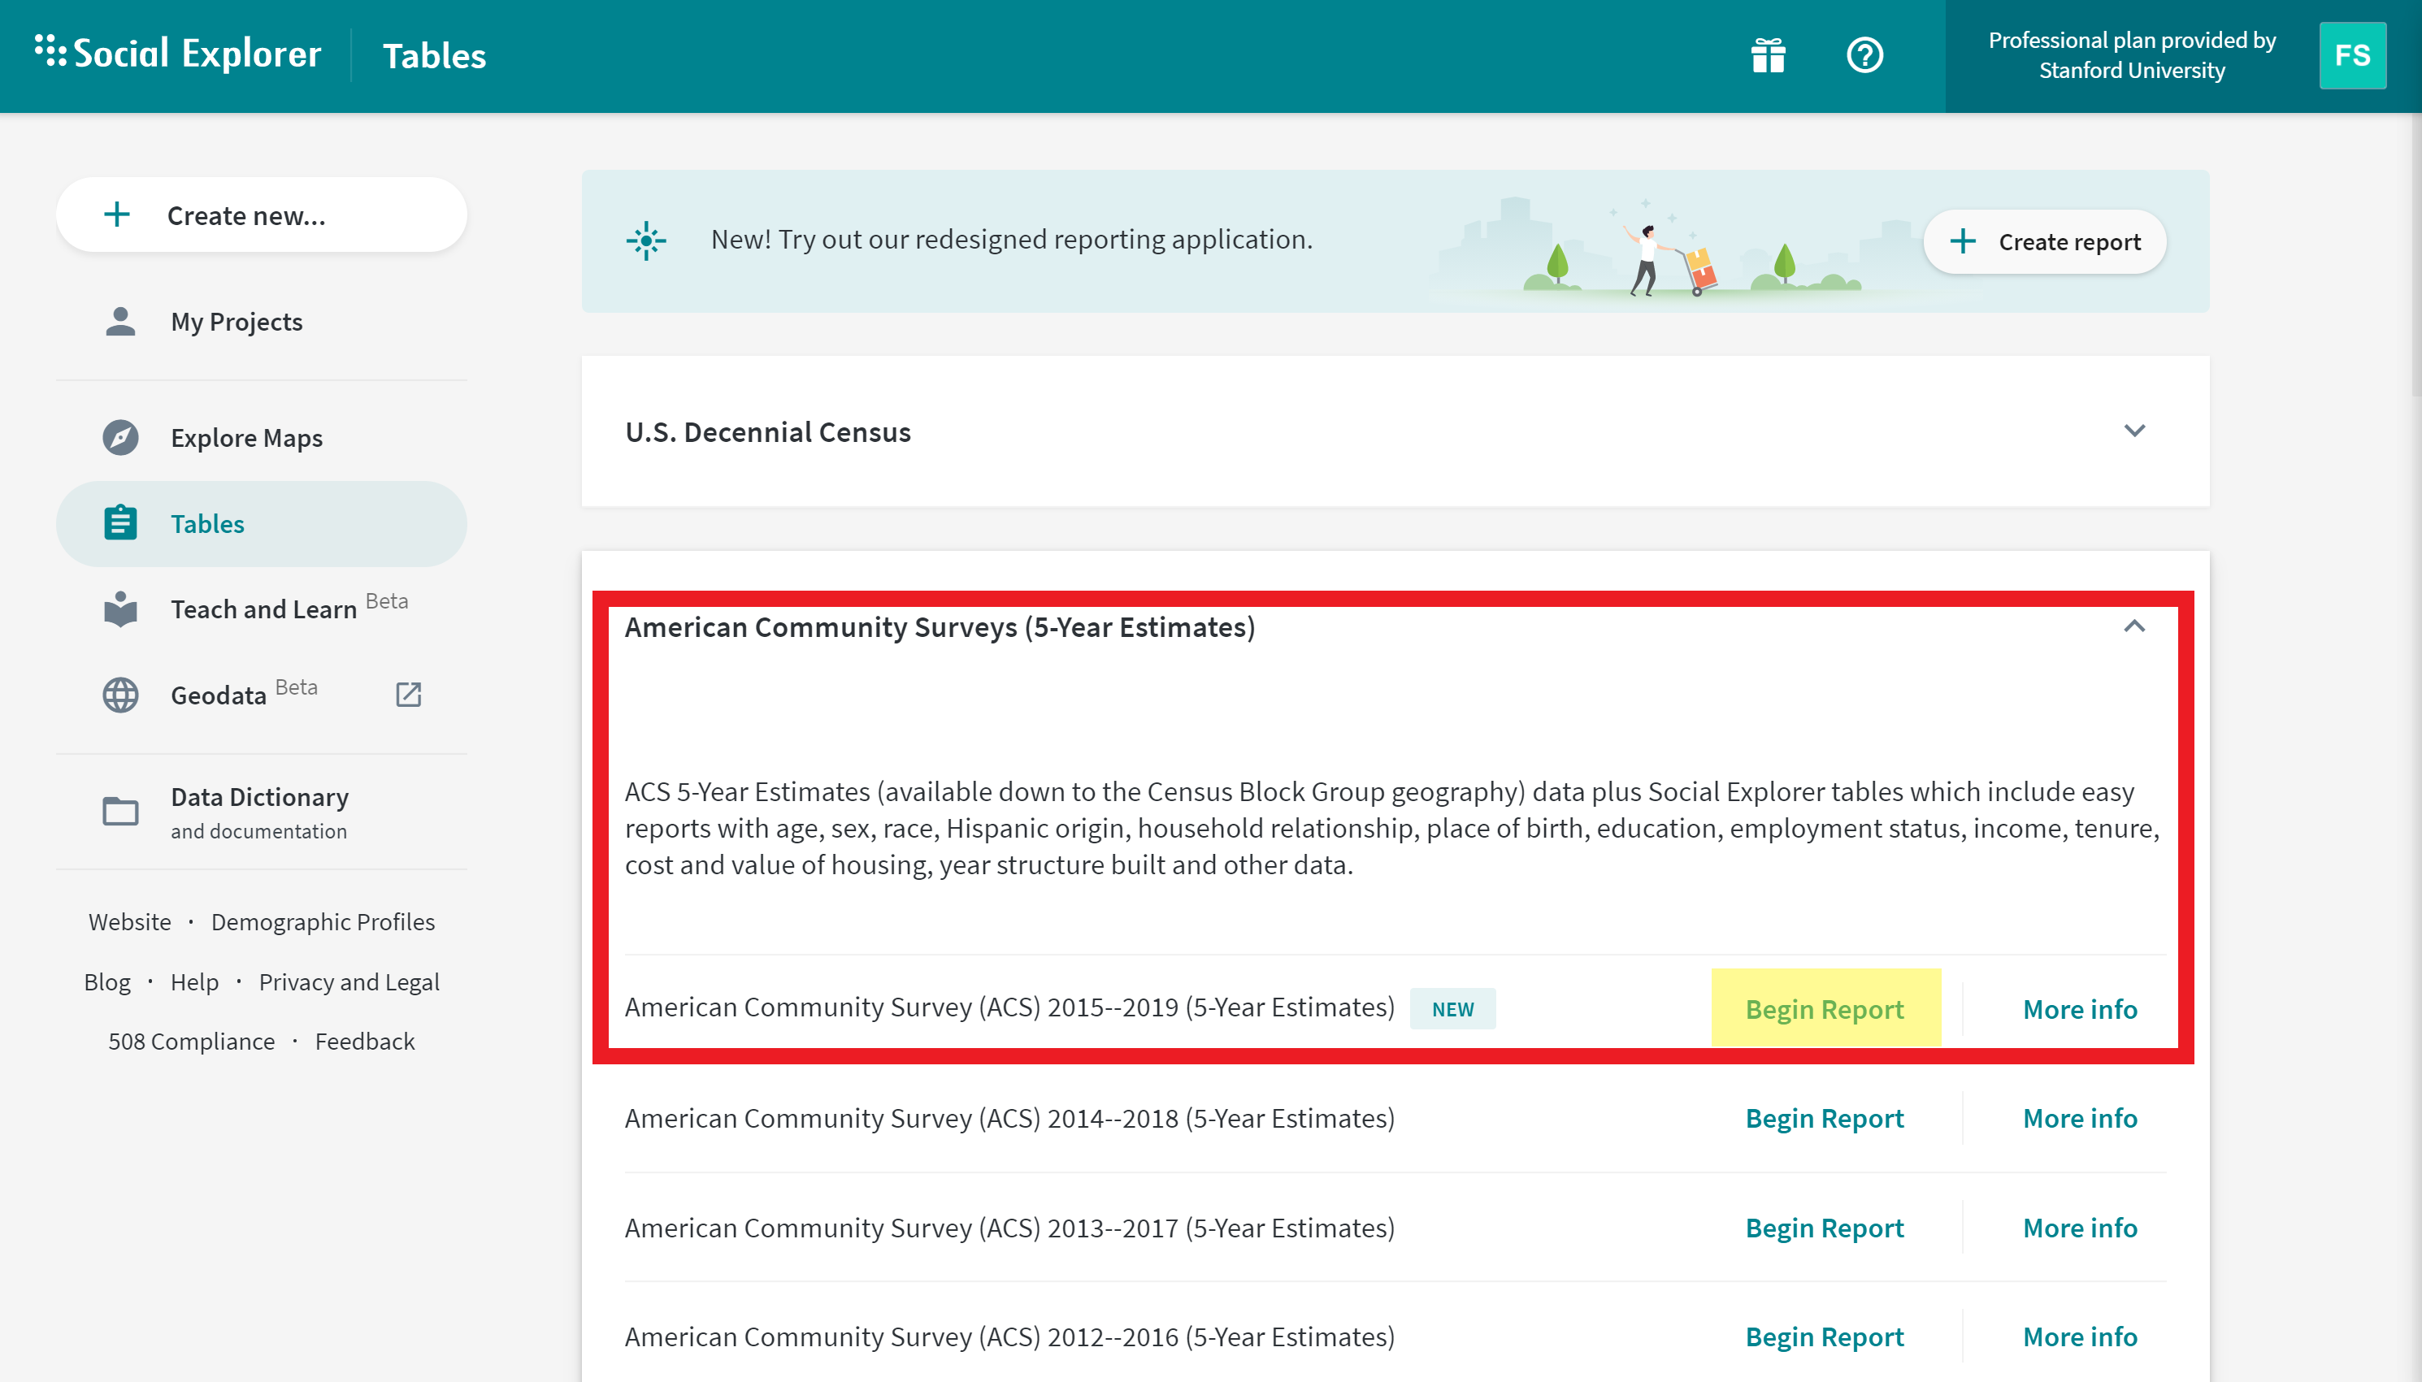The width and height of the screenshot is (2422, 1382).
Task: Collapse American Community Surveys 5-Year section
Action: click(2133, 626)
